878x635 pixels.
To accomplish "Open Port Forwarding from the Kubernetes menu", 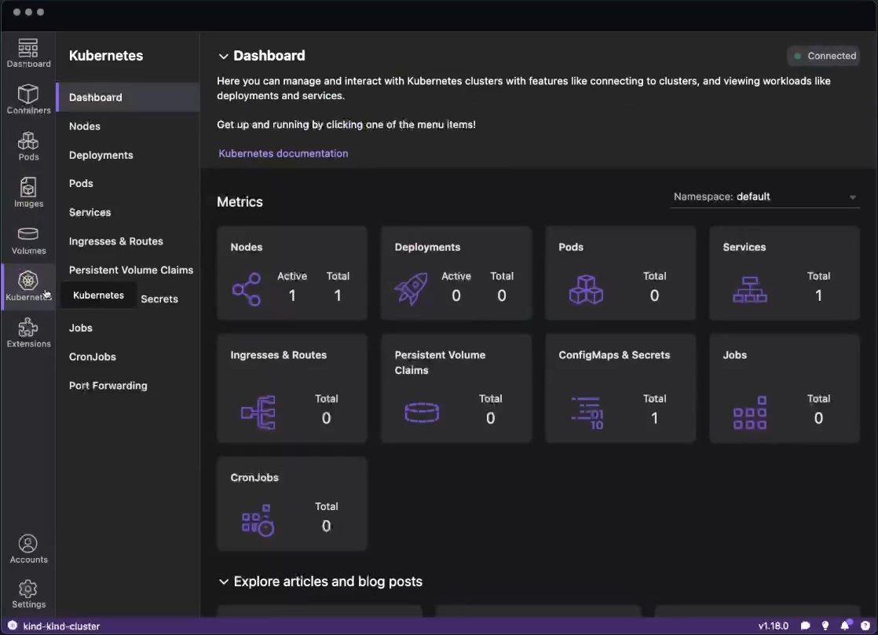I will [108, 385].
